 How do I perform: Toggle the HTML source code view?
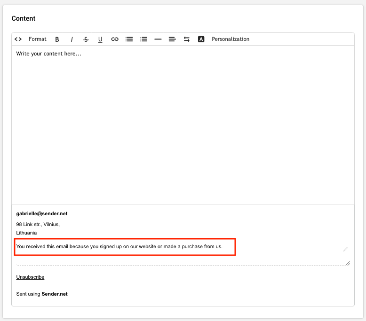click(x=18, y=39)
